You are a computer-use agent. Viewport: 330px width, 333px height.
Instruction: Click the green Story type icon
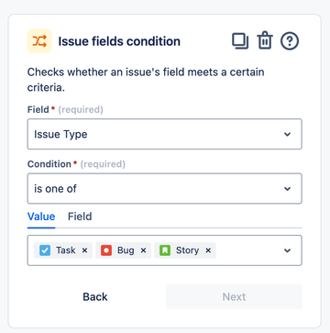pos(165,250)
